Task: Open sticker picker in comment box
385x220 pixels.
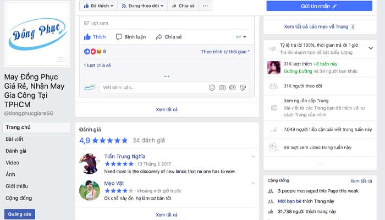Action: tap(243, 87)
